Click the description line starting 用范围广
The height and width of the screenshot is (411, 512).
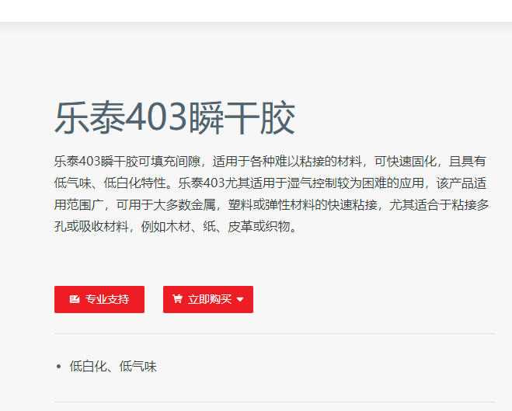pos(271,204)
